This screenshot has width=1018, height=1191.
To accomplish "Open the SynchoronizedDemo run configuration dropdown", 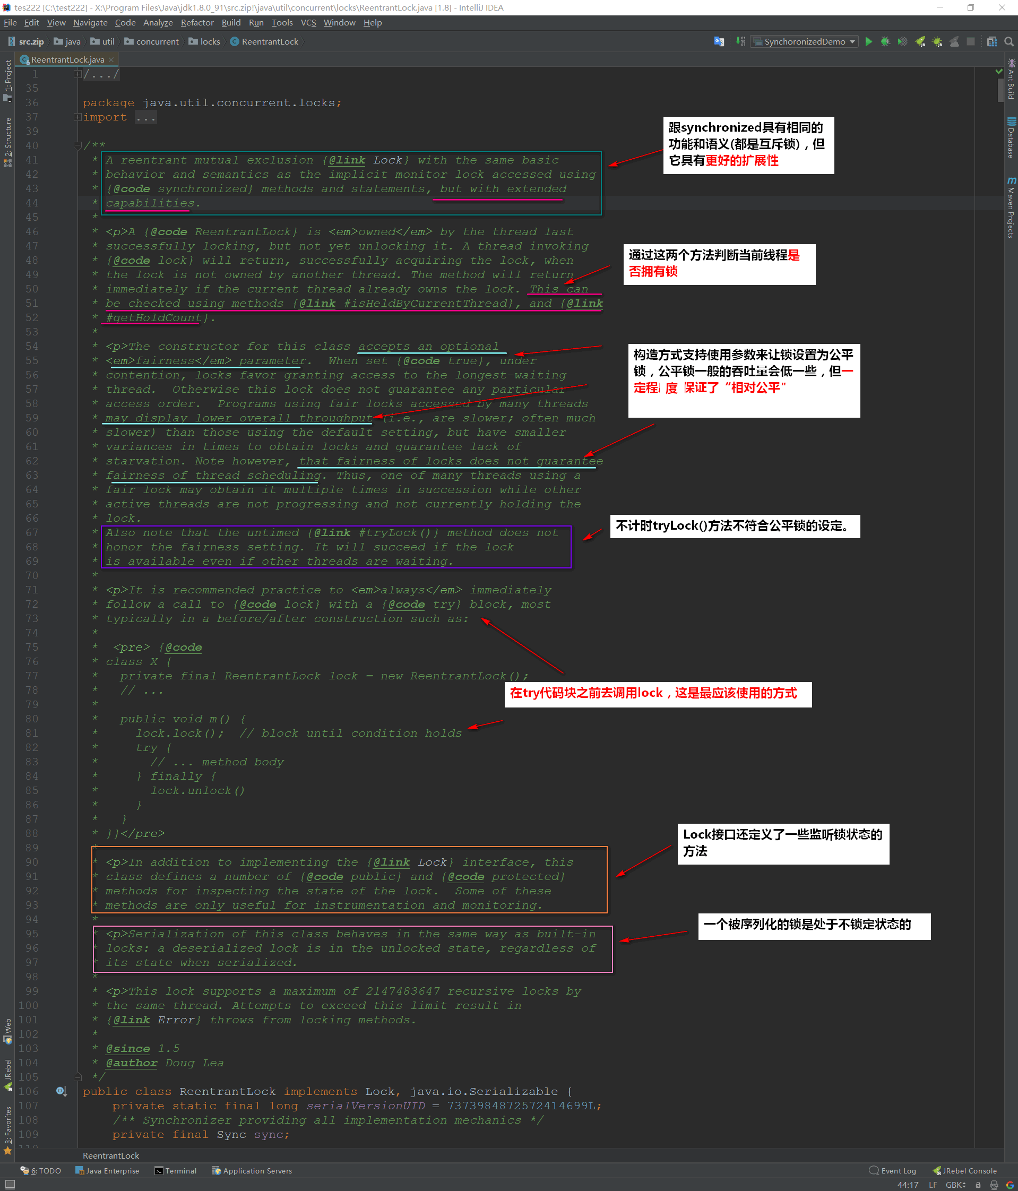I will tap(804, 41).
